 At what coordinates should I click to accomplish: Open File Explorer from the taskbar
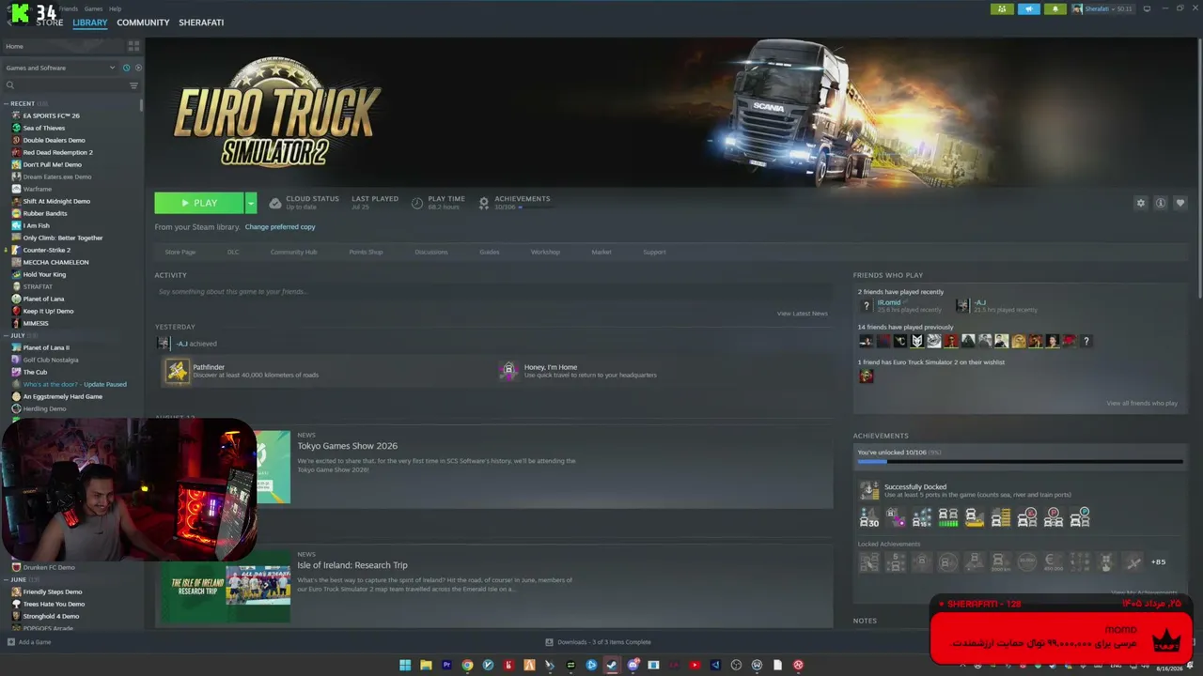pyautogui.click(x=426, y=666)
